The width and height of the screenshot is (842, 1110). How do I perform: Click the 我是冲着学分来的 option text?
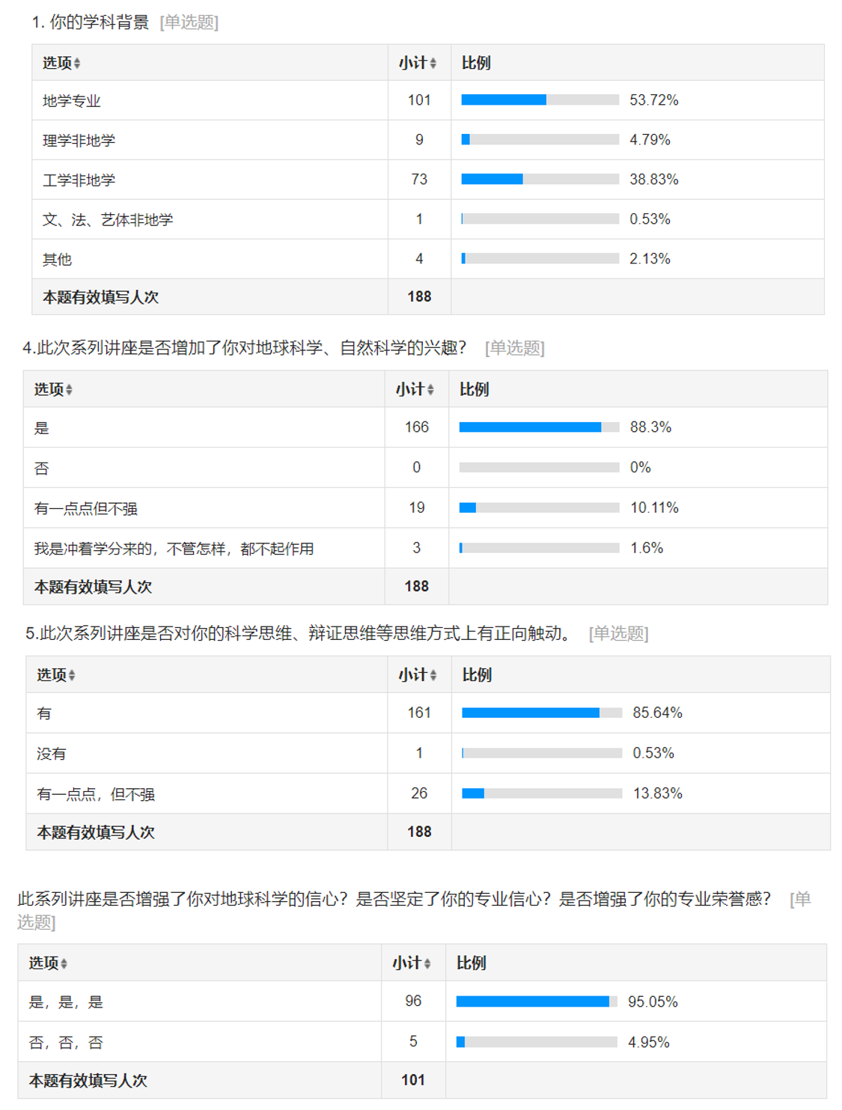tap(174, 549)
